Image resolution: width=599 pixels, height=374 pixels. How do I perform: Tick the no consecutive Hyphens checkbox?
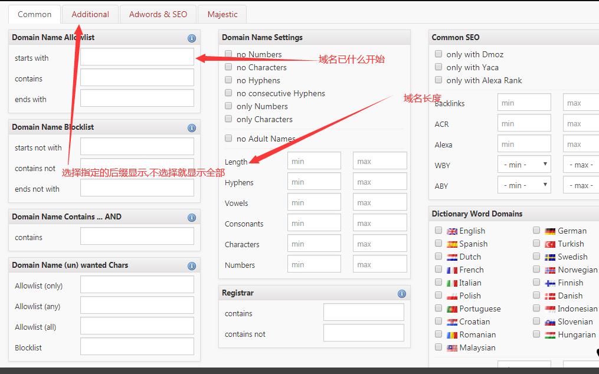(228, 93)
